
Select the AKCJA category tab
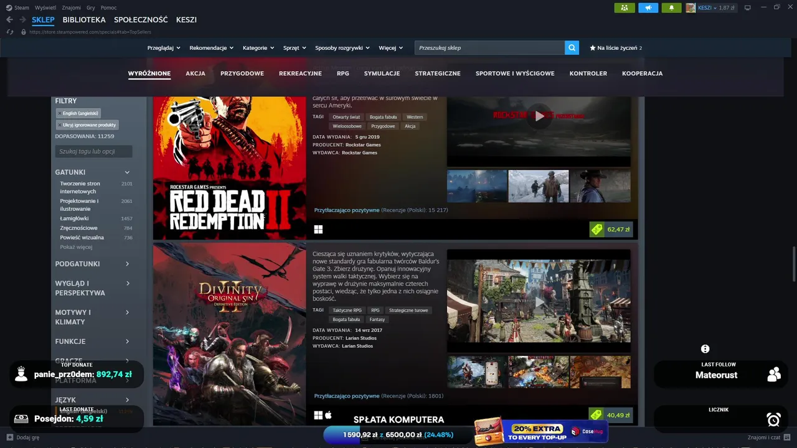196,73
